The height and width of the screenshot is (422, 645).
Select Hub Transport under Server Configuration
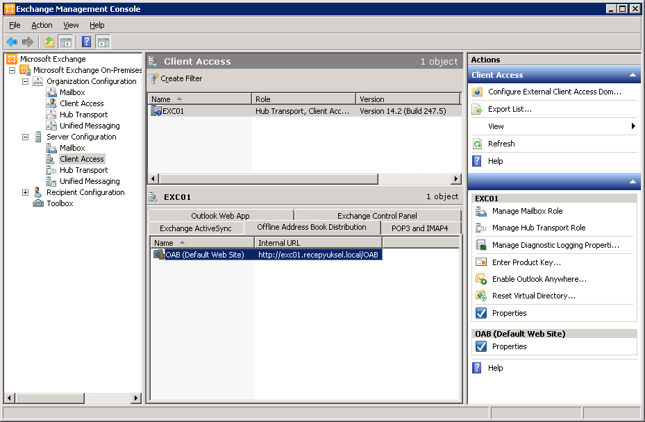pos(83,170)
